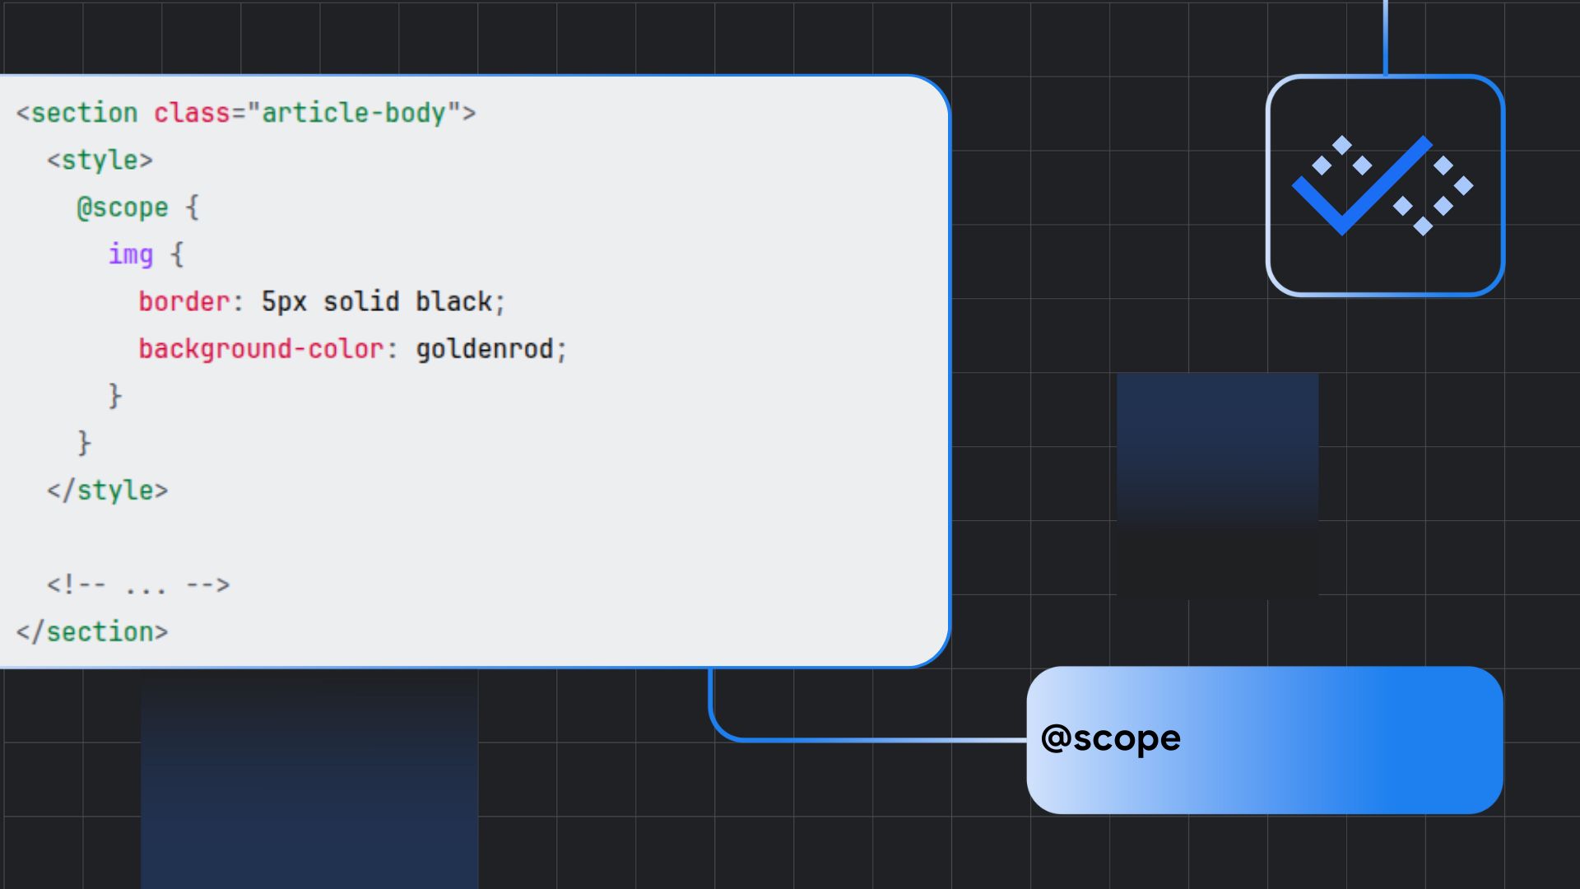The width and height of the screenshot is (1580, 889).
Task: Click the @scope gradient label button
Action: coord(1264,739)
